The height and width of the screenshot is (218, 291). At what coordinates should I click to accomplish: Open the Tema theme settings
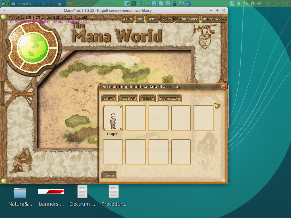[153, 19]
